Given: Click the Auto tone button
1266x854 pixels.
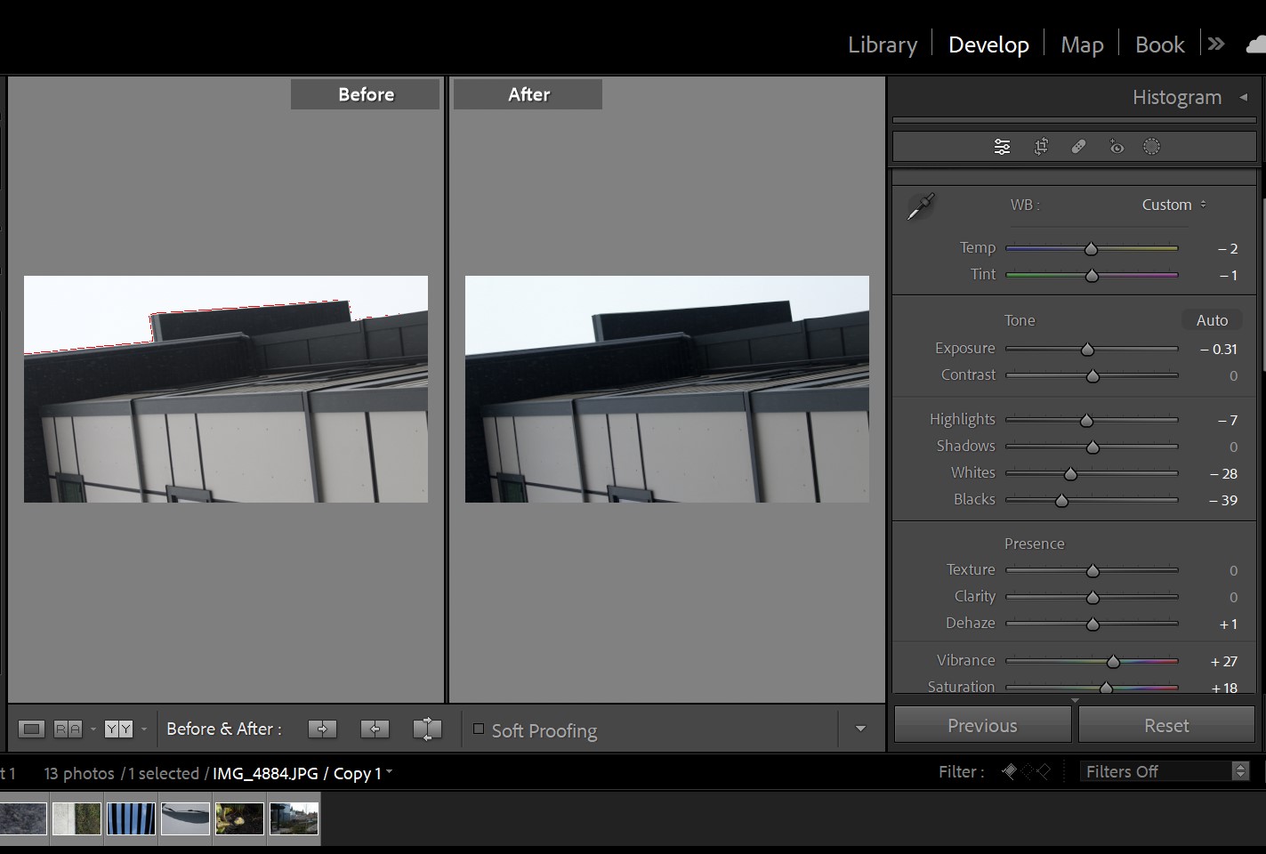Looking at the screenshot, I should [x=1212, y=320].
